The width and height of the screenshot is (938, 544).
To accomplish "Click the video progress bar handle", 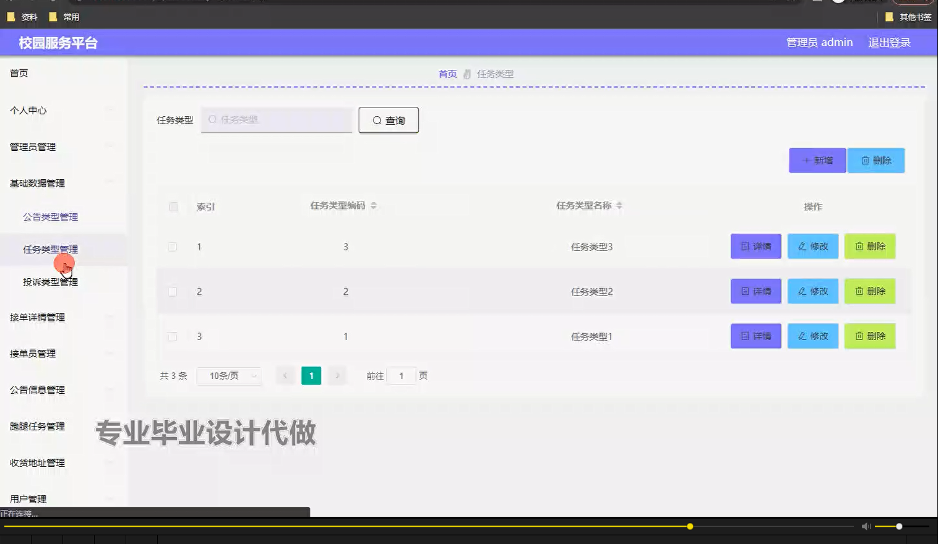I will click(690, 527).
